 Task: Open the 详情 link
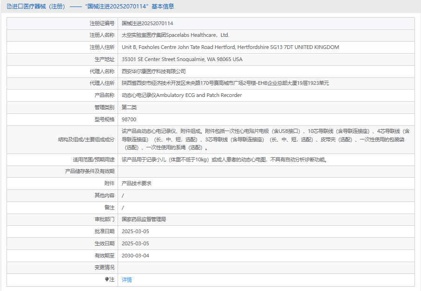click(126, 280)
